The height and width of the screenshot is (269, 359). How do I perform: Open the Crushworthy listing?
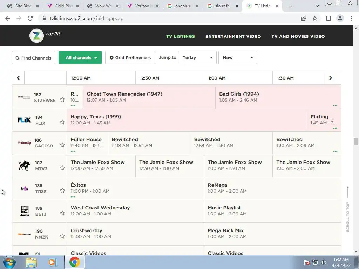pyautogui.click(x=135, y=234)
